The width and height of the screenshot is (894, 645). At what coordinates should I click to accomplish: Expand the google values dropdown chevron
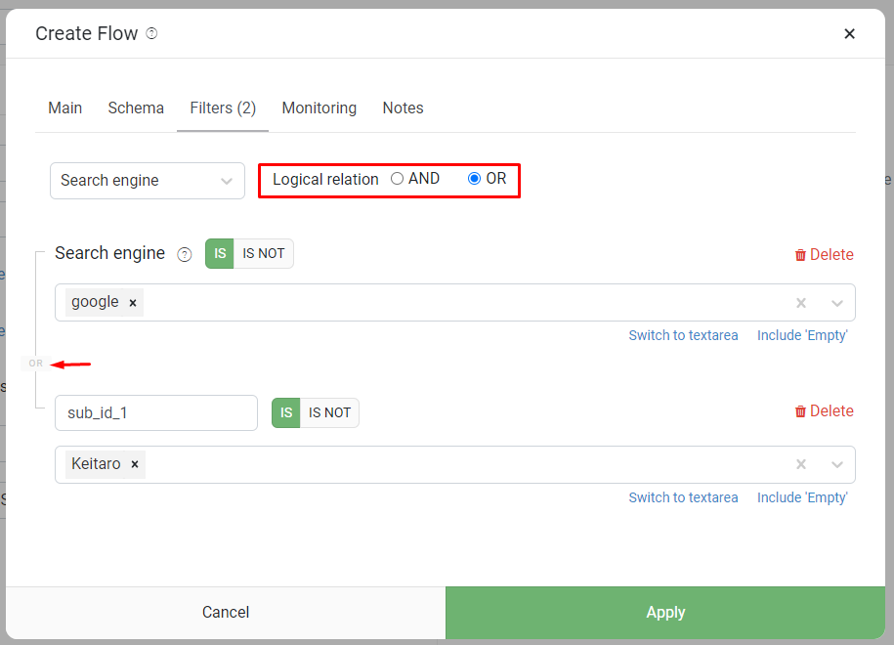click(837, 303)
